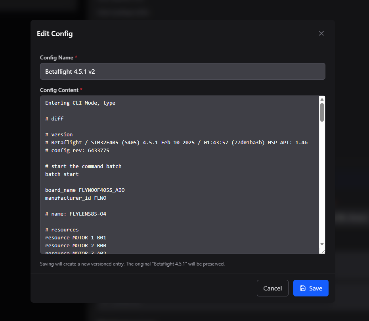Screen dimensions: 369x321
Task: Click the '# version' line
Action: point(59,134)
